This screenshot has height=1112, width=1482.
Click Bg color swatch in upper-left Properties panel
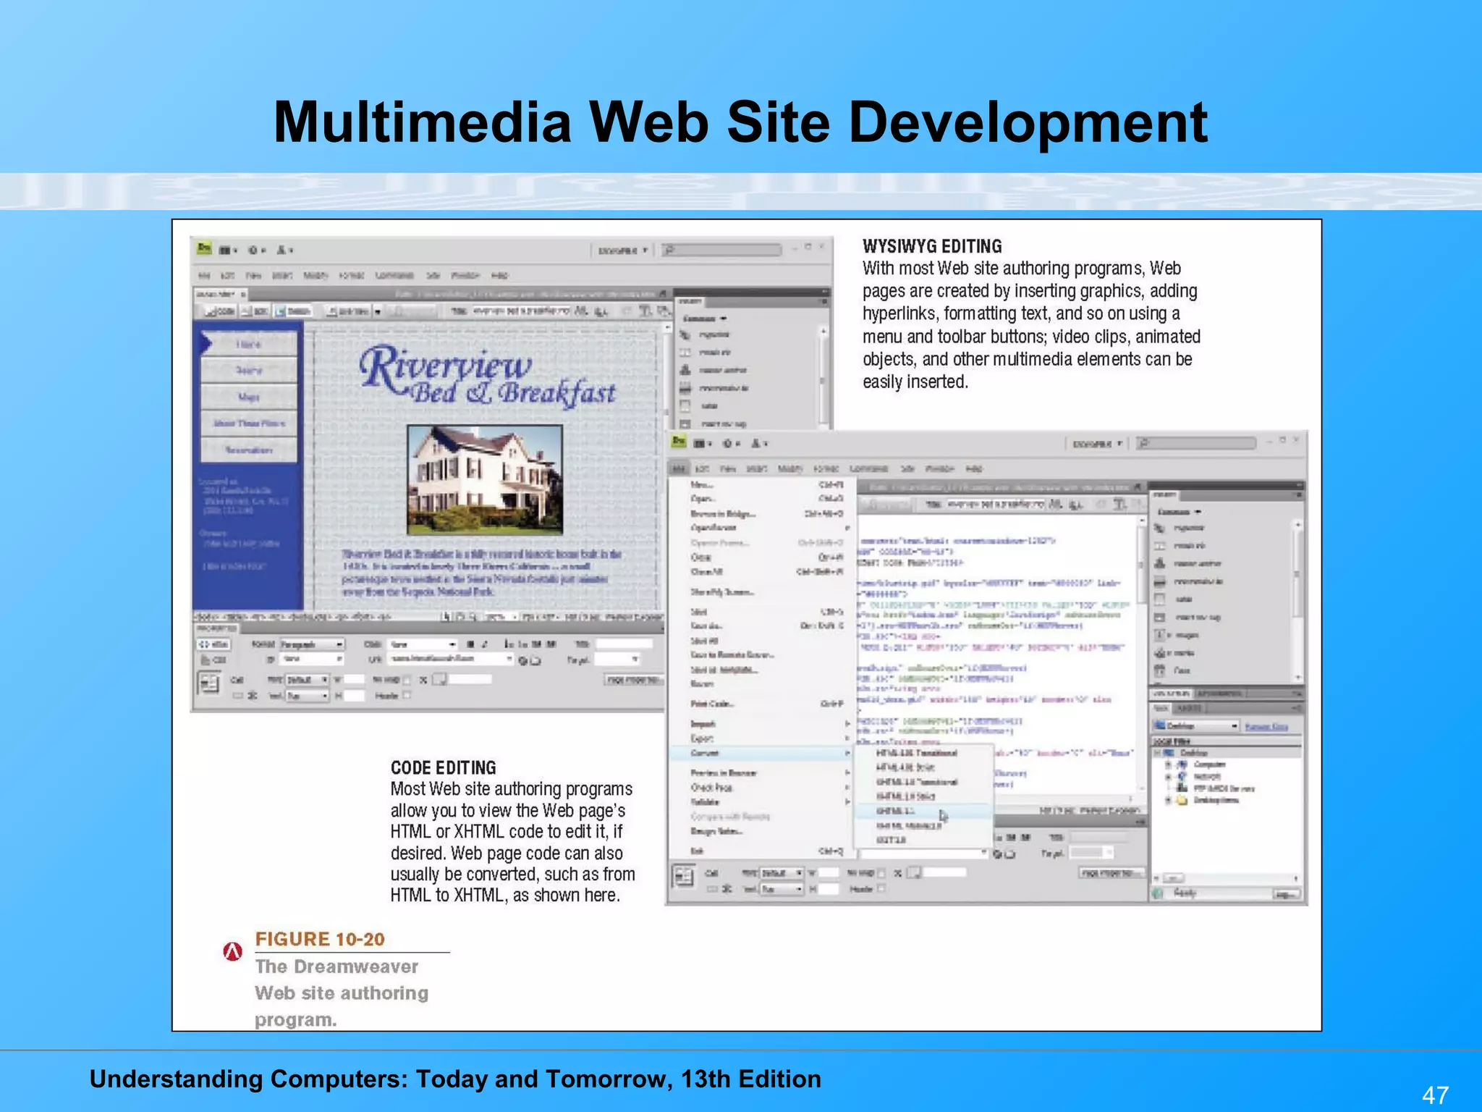440,680
